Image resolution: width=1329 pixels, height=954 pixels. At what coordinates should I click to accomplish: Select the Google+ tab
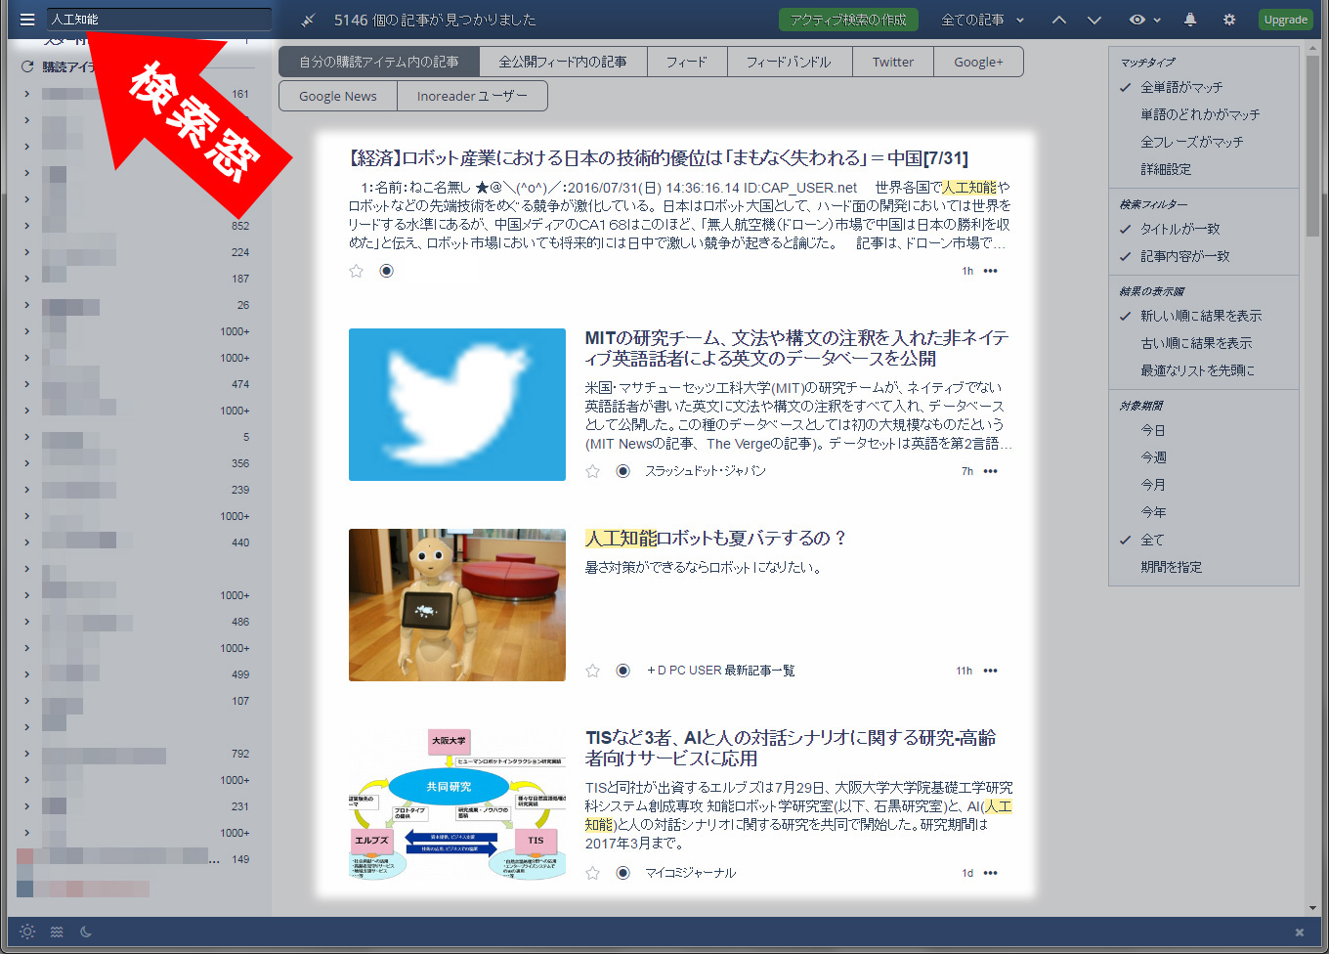pos(978,62)
